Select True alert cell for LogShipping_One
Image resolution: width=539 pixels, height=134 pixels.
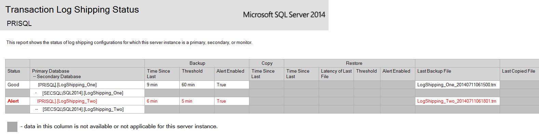click(232, 85)
